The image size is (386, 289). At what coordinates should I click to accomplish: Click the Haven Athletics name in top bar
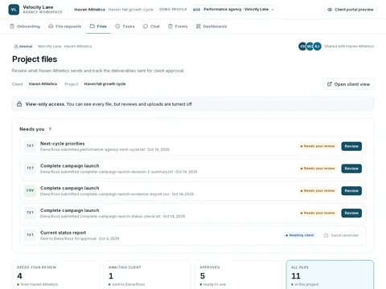(x=90, y=10)
